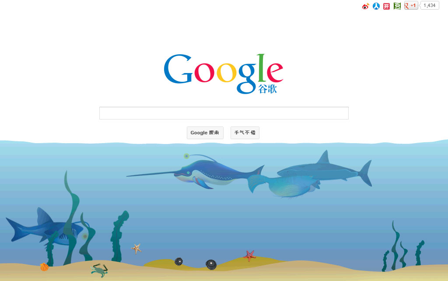Click the red Kaixin share icon

point(387,6)
